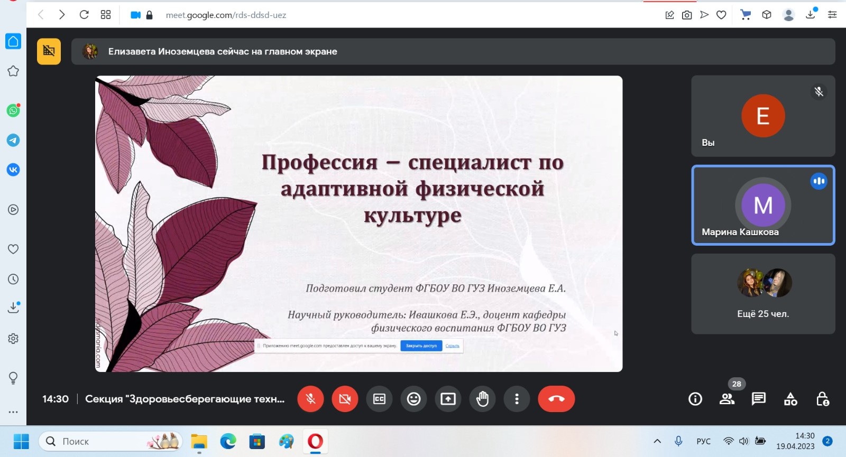This screenshot has width=846, height=457.
Task: Select Марина Кашкова participant tile
Action: pyautogui.click(x=763, y=205)
